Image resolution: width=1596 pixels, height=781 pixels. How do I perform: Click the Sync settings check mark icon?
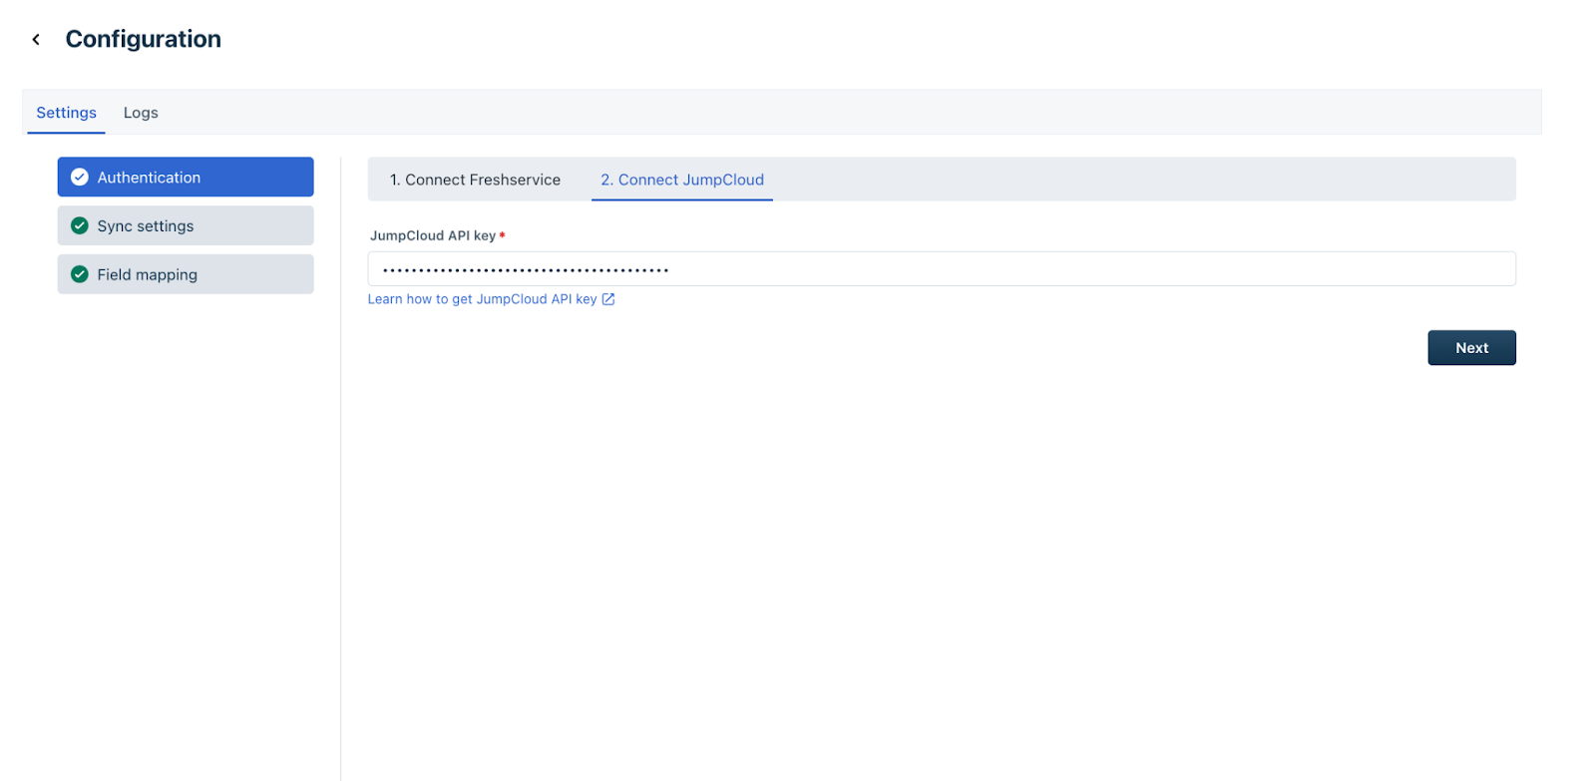[x=80, y=225]
